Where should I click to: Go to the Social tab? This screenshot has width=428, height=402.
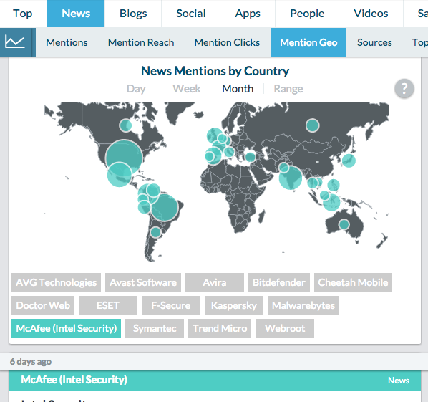[191, 14]
